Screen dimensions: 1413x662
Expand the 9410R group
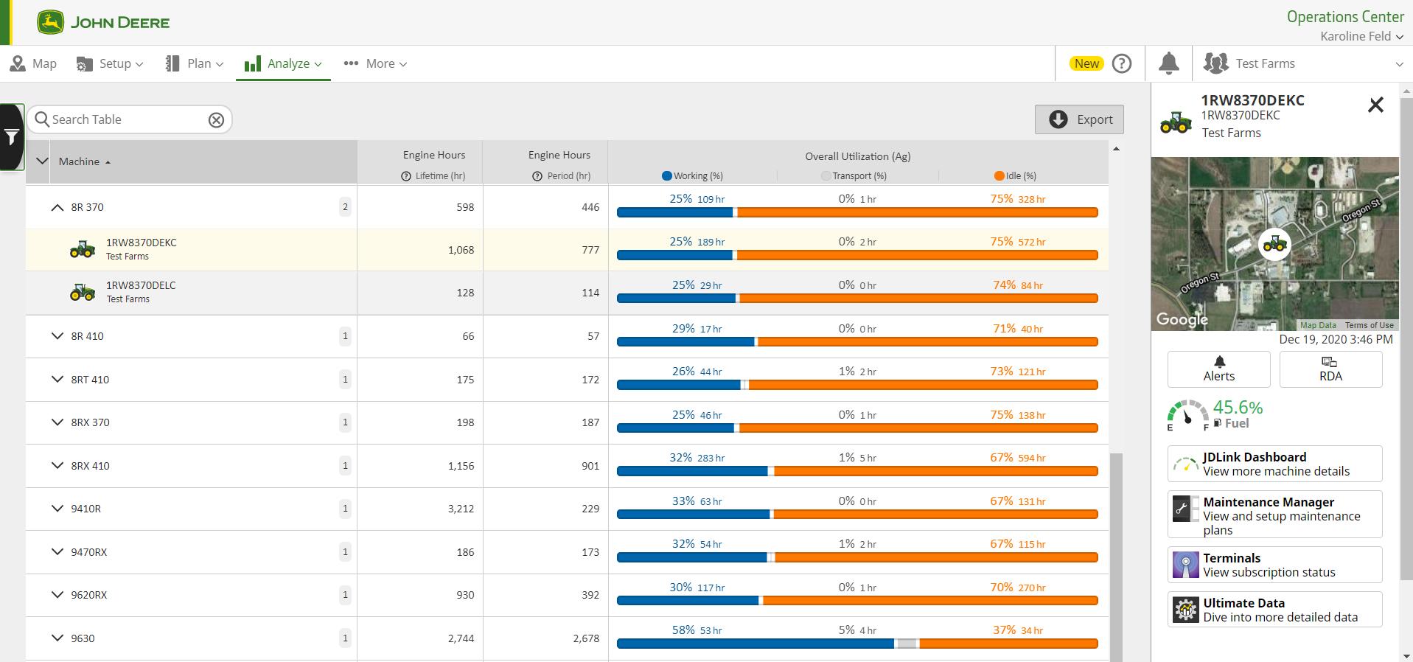[57, 509]
